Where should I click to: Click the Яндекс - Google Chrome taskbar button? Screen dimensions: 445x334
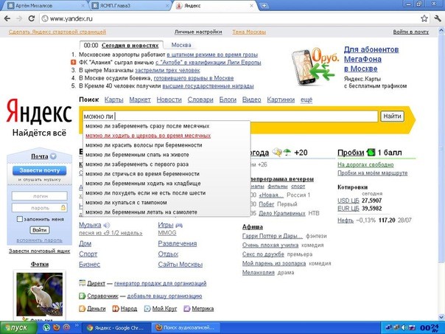click(x=116, y=328)
